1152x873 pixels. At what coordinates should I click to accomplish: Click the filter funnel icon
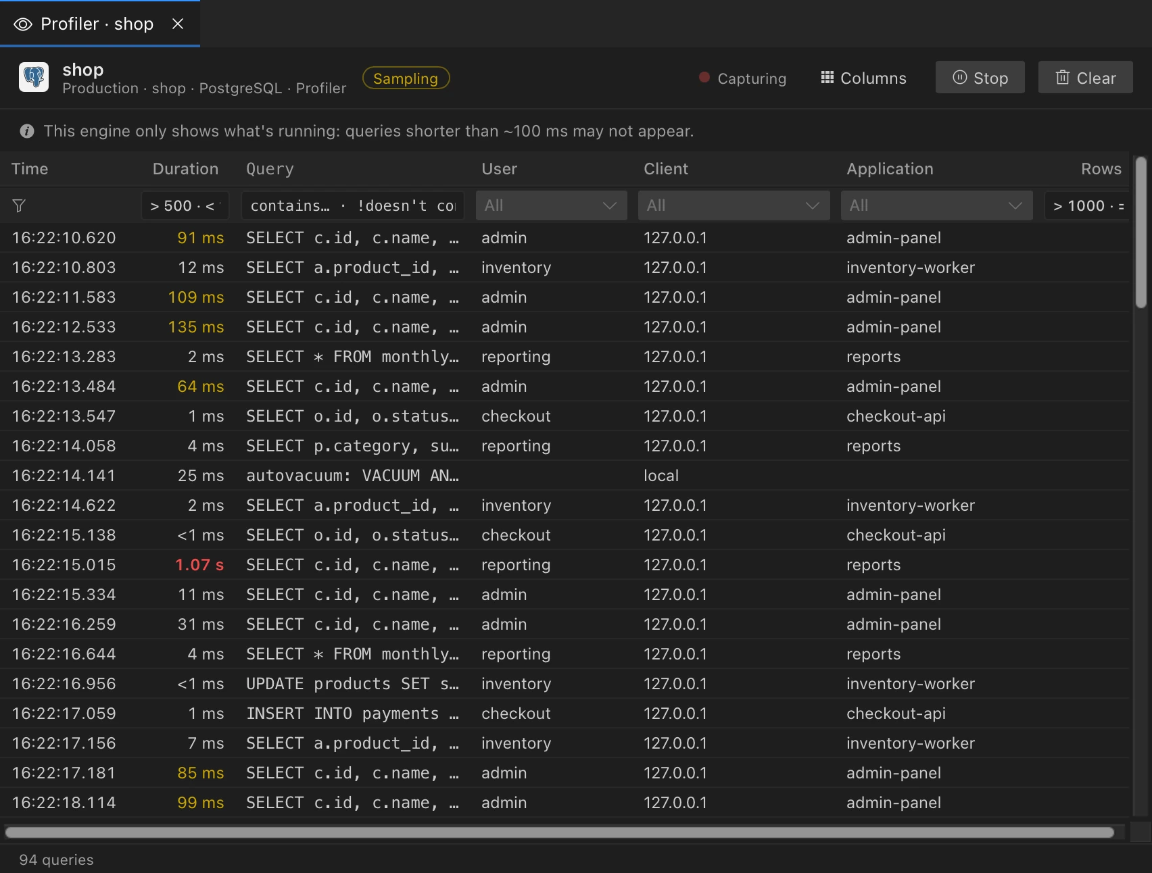coord(19,205)
